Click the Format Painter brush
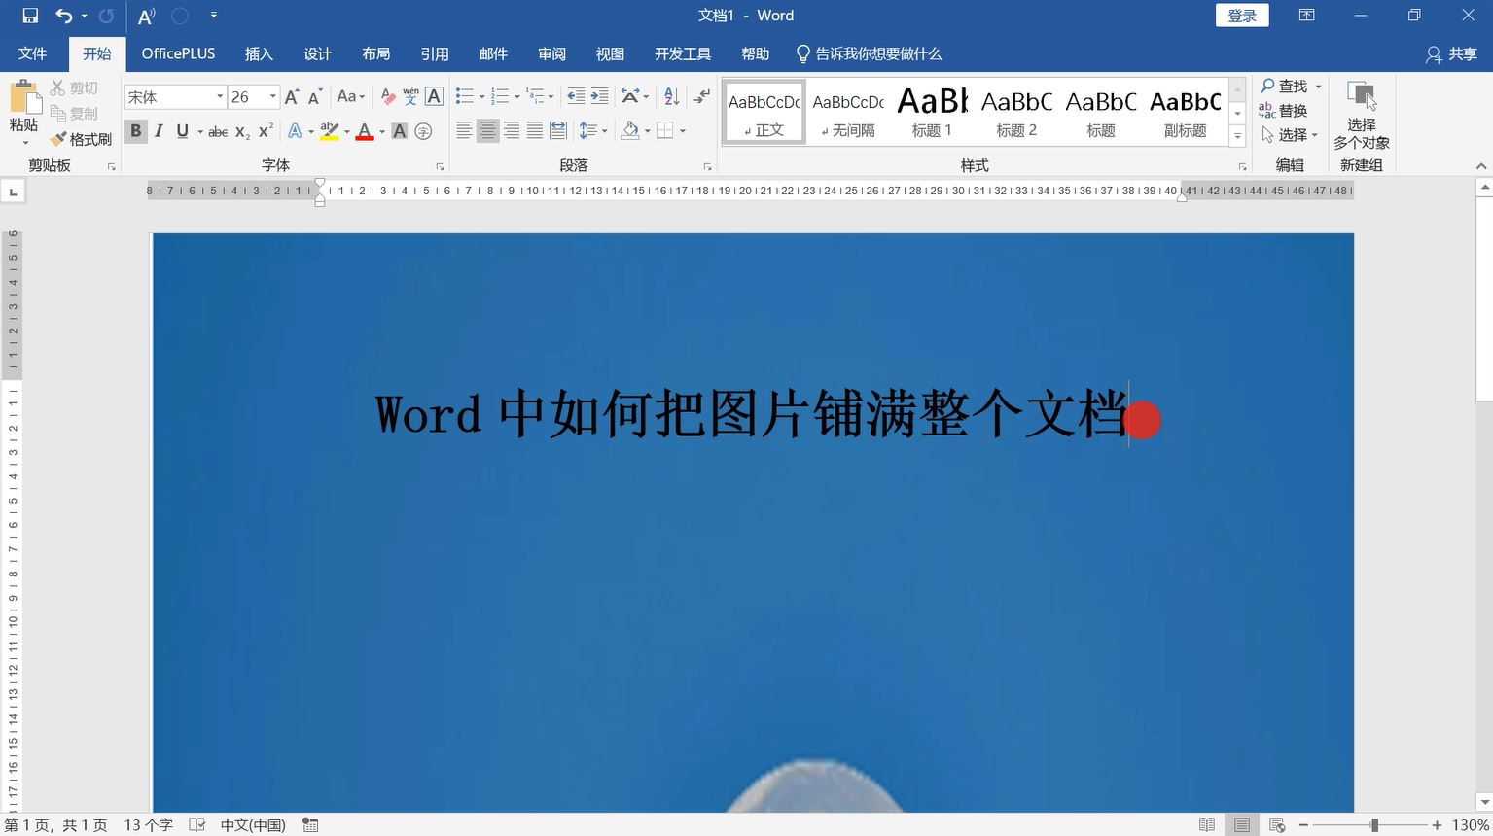1493x836 pixels. 83,139
